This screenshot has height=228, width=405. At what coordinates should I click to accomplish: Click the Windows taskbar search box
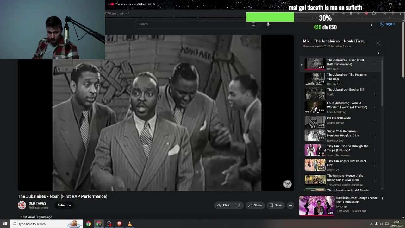click(47, 224)
